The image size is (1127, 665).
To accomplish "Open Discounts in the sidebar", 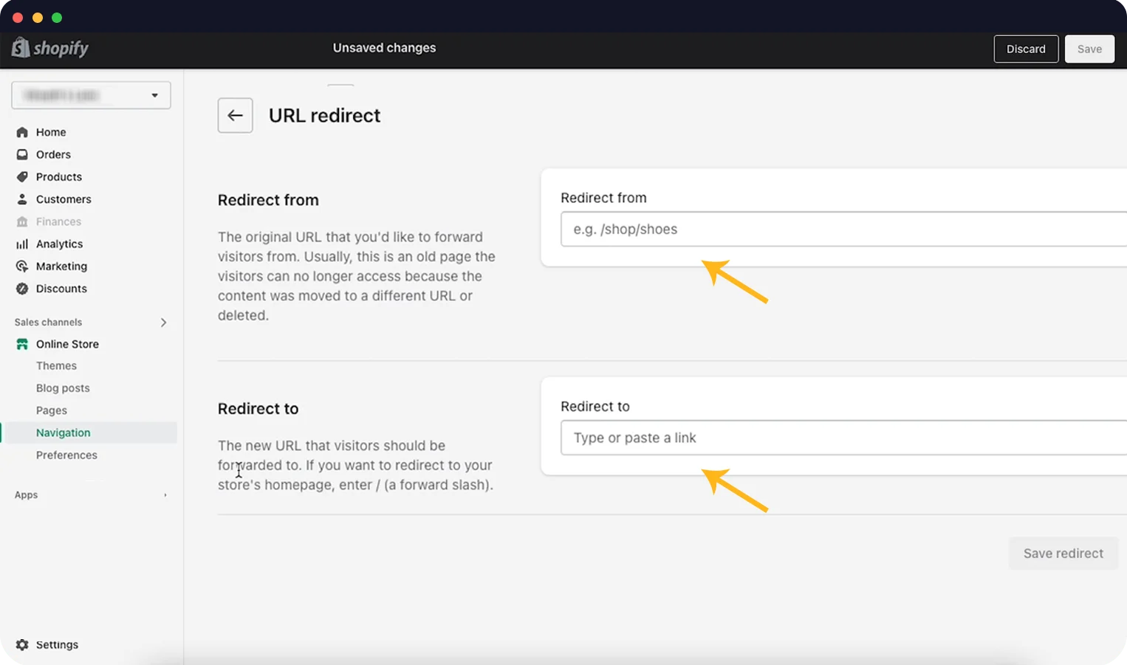I will pyautogui.click(x=61, y=289).
